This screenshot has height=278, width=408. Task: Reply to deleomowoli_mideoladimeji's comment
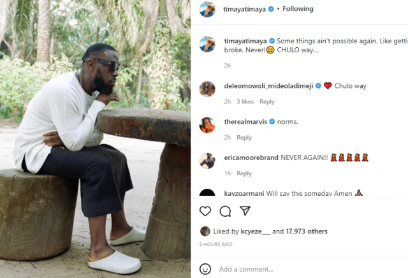click(267, 101)
